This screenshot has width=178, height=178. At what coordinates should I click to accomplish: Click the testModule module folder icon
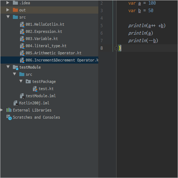[x=15, y=68]
